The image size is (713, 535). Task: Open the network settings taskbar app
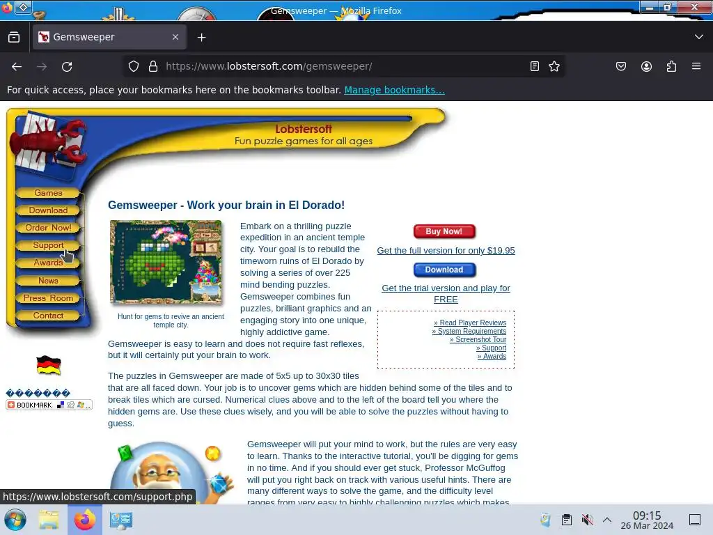(x=121, y=520)
